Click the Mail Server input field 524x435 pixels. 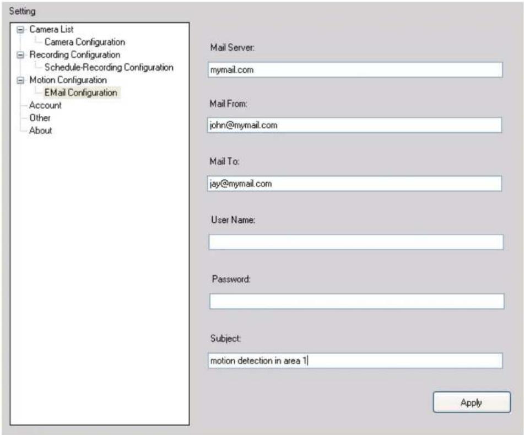click(x=355, y=70)
